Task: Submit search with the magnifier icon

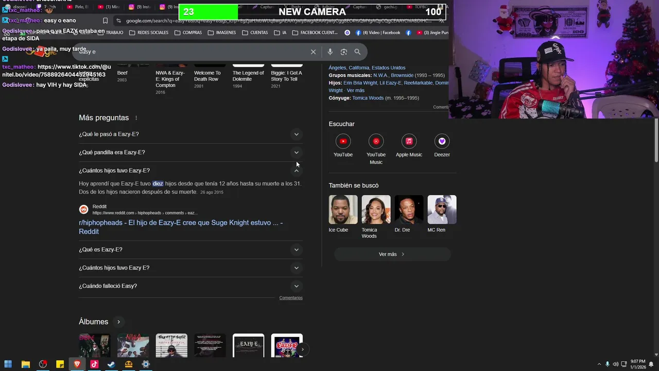Action: [357, 52]
